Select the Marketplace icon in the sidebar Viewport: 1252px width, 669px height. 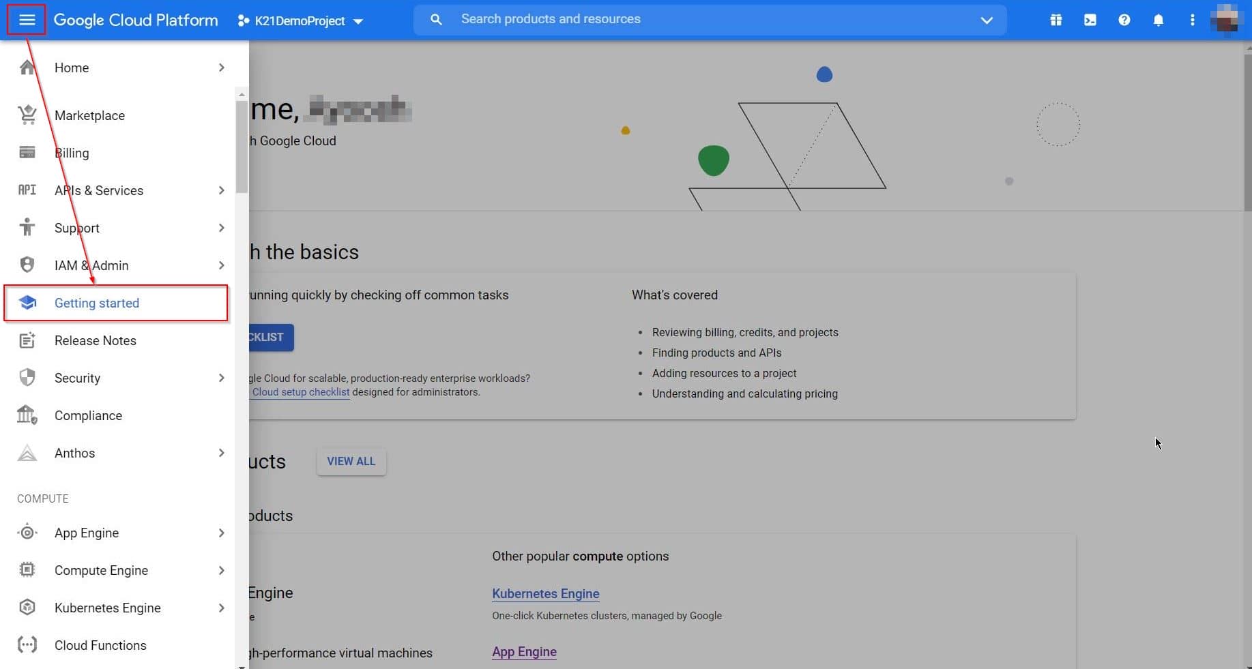click(27, 115)
